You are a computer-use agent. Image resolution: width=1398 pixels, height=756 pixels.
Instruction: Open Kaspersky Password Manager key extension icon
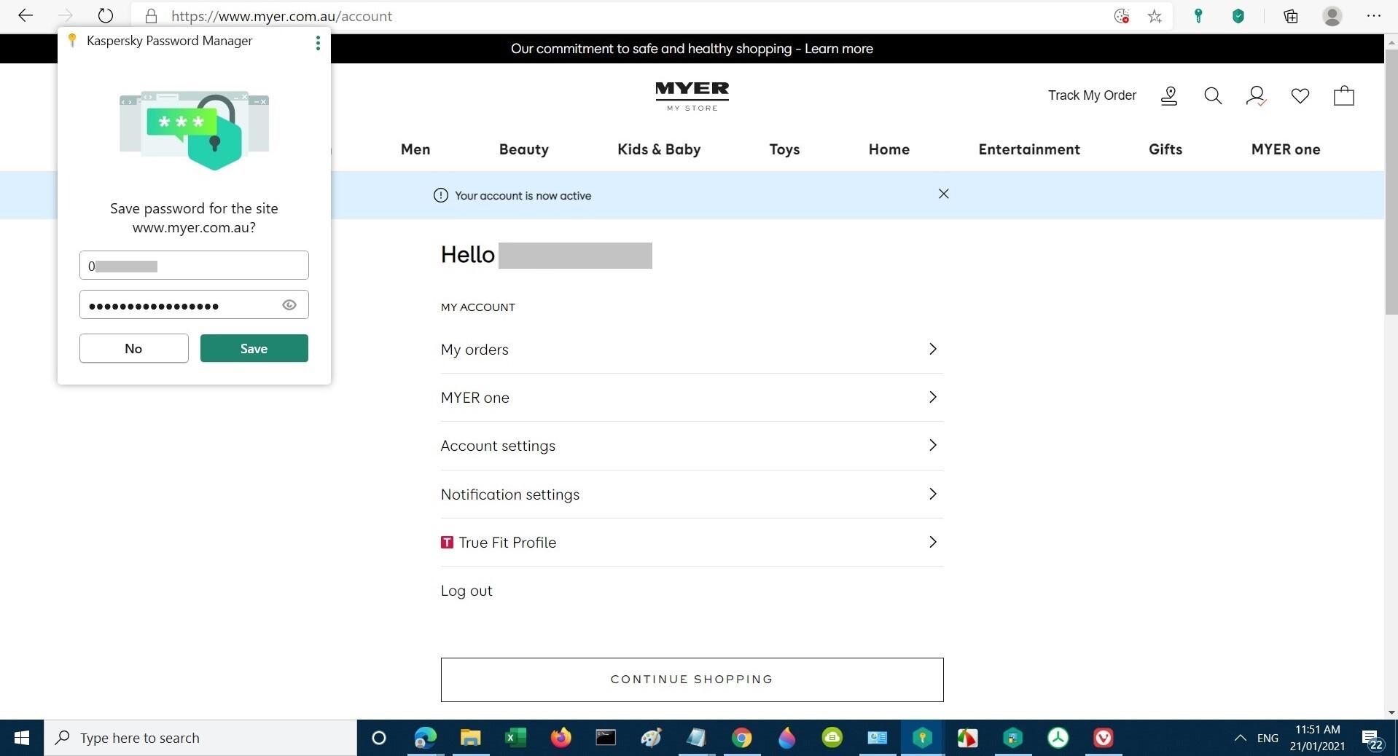tap(1198, 16)
